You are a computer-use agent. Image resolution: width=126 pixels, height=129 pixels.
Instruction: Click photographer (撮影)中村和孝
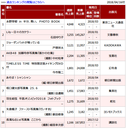point(54,58)
